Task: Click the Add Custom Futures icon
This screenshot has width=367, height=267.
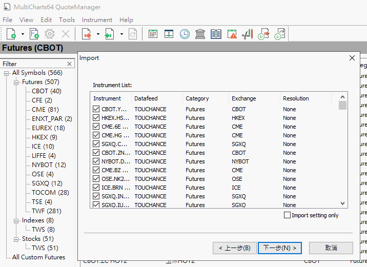Action: 34,34
